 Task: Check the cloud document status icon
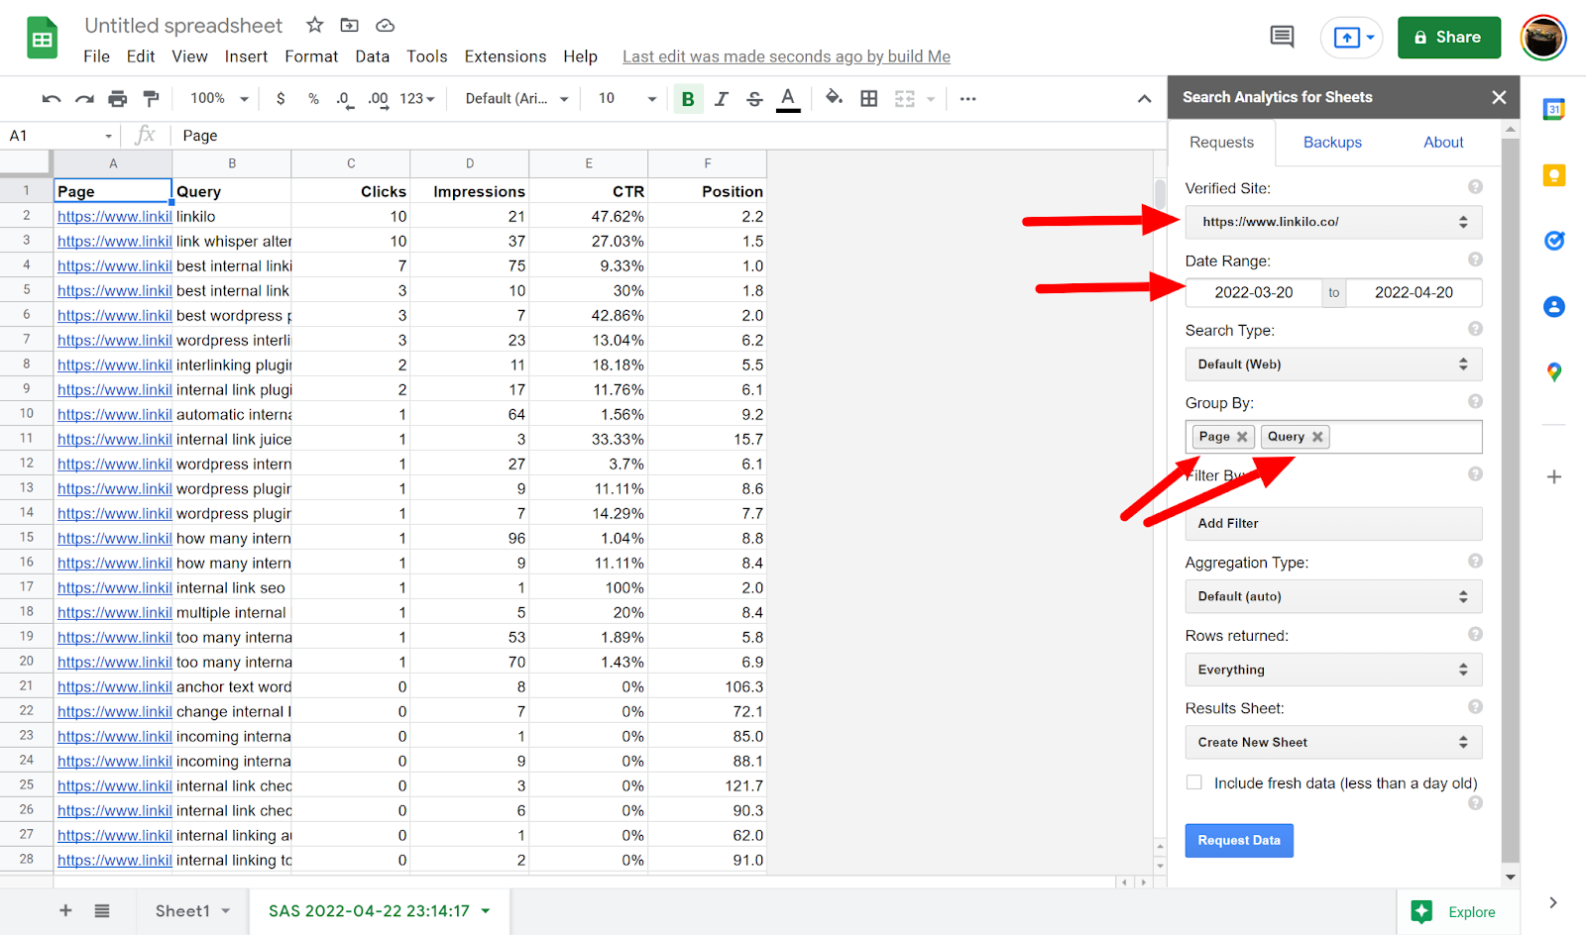click(x=386, y=25)
